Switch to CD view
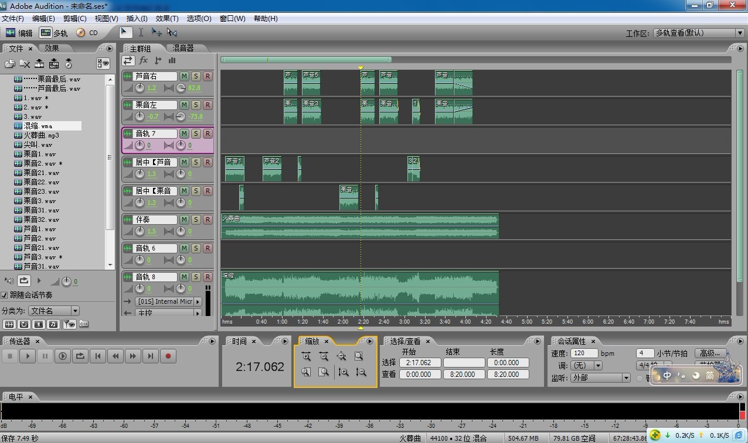The width and height of the screenshot is (748, 443). [x=87, y=33]
